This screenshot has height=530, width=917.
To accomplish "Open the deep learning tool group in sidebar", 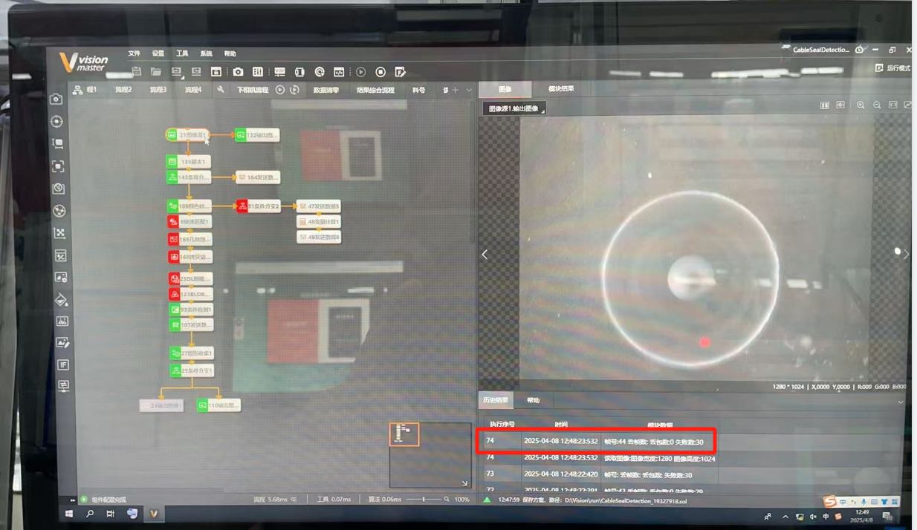I will 59,189.
